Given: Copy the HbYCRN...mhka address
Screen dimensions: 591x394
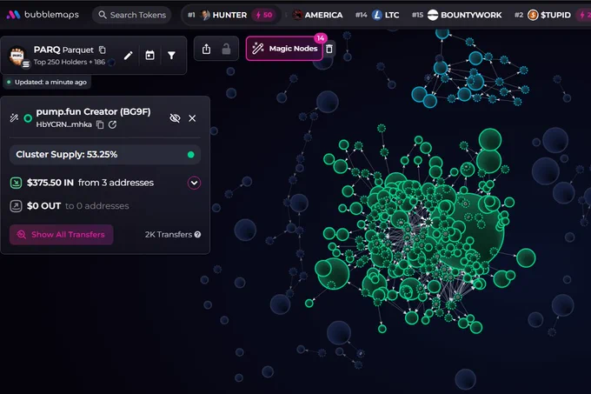Looking at the screenshot, I should pos(100,124).
